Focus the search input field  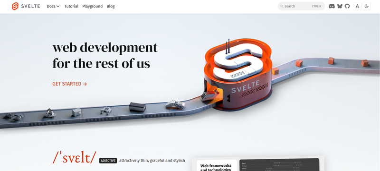tap(301, 6)
